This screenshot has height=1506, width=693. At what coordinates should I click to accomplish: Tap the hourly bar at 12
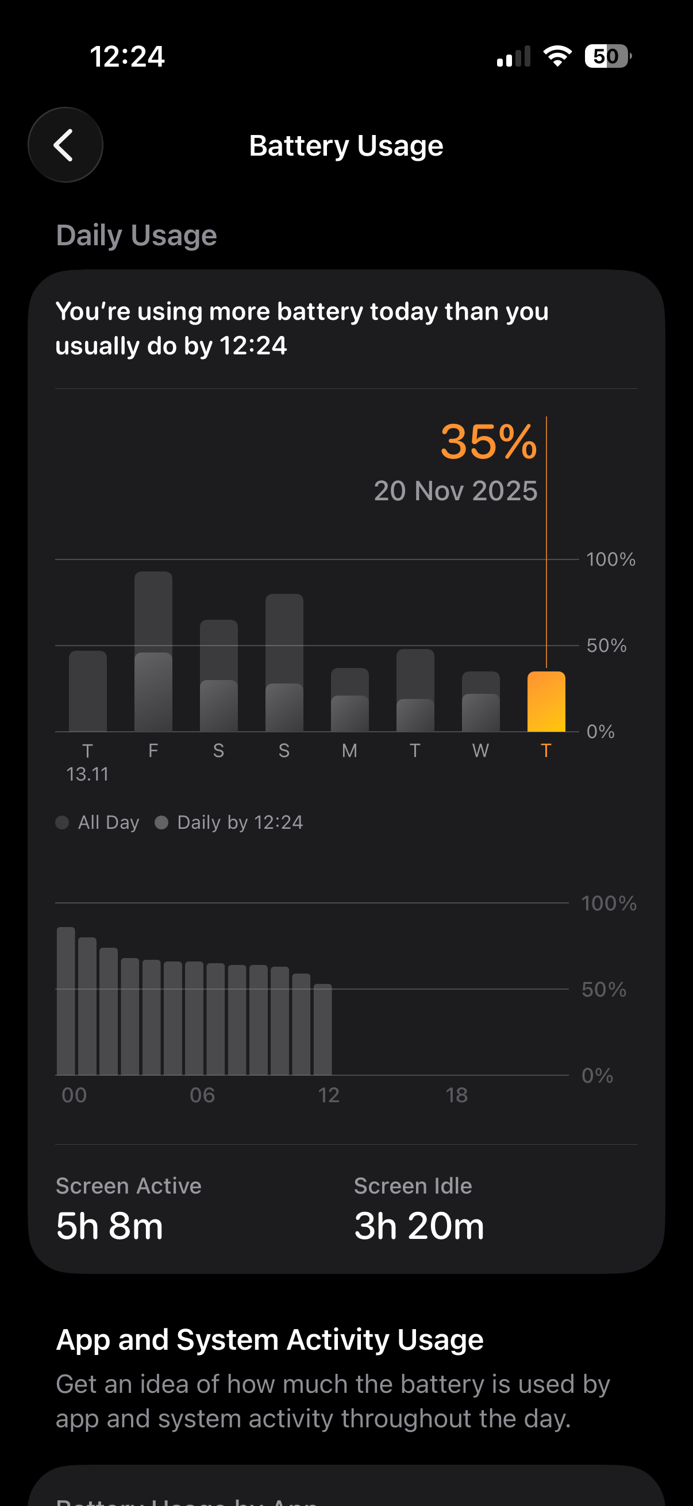tap(322, 1029)
